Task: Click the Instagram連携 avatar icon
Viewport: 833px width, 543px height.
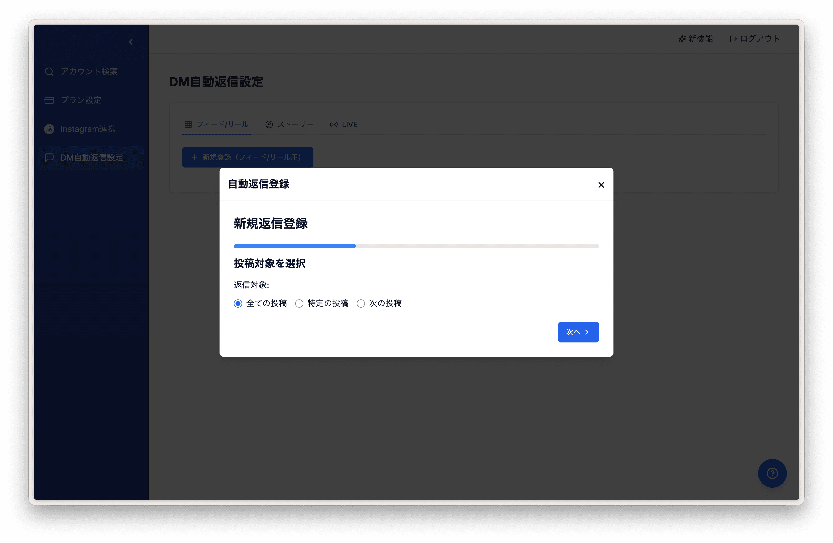Action: pos(49,129)
